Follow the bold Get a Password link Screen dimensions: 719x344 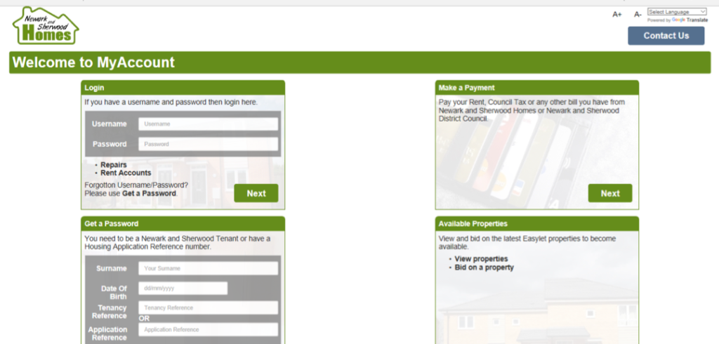[149, 193]
